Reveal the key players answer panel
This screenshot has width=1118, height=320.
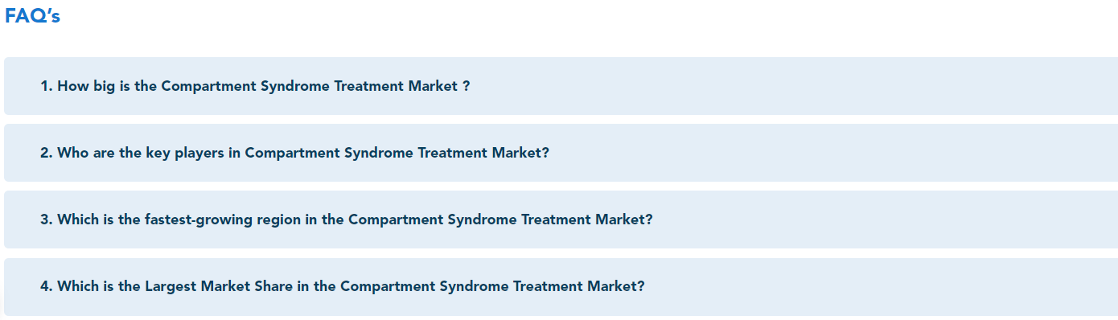(x=561, y=153)
